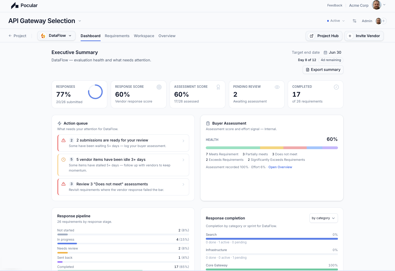The width and height of the screenshot is (395, 271).
Task: Open the filter settings sliders icon
Action: click(355, 21)
